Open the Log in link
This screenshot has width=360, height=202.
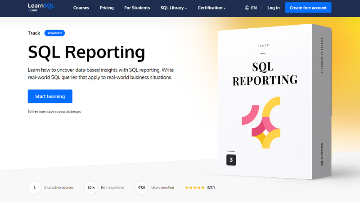pyautogui.click(x=274, y=8)
